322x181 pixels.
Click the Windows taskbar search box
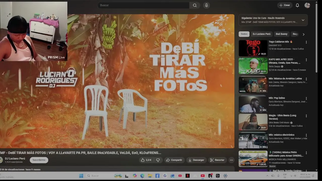(x=104, y=176)
